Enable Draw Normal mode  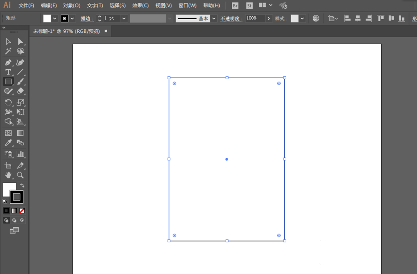(6, 220)
